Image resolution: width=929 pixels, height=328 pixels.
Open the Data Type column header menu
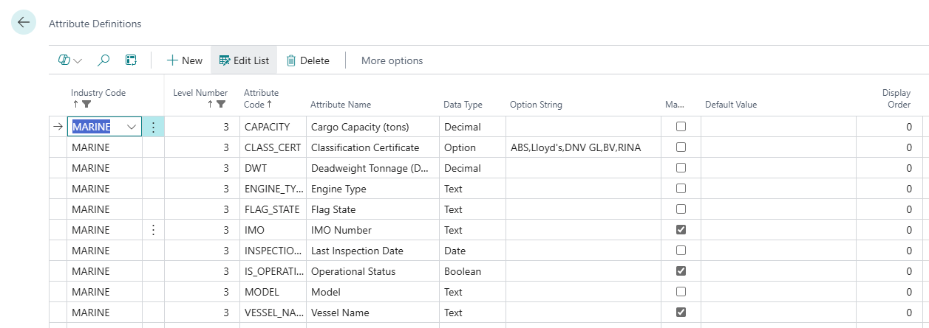(x=463, y=105)
